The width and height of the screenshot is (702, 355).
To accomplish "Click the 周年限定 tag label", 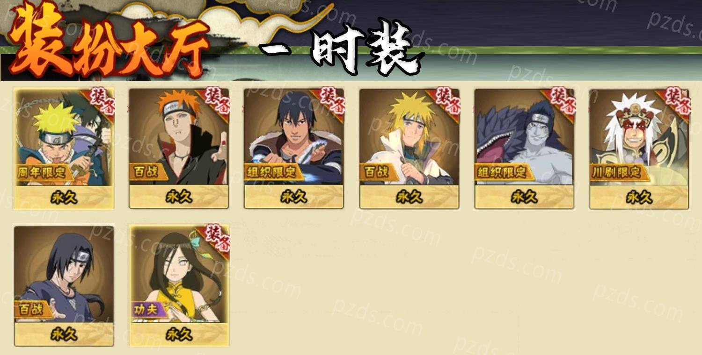I will pos(43,172).
